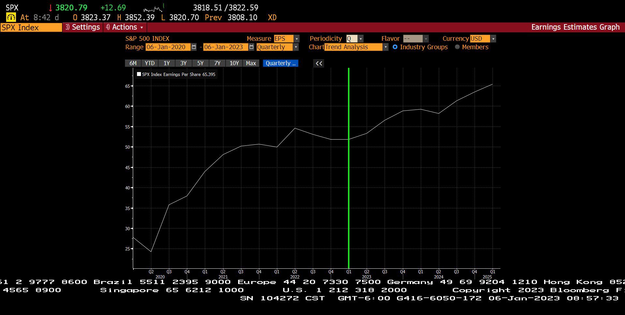This screenshot has height=315, width=625.
Task: Select the 7Y range tab
Action: pos(217,63)
